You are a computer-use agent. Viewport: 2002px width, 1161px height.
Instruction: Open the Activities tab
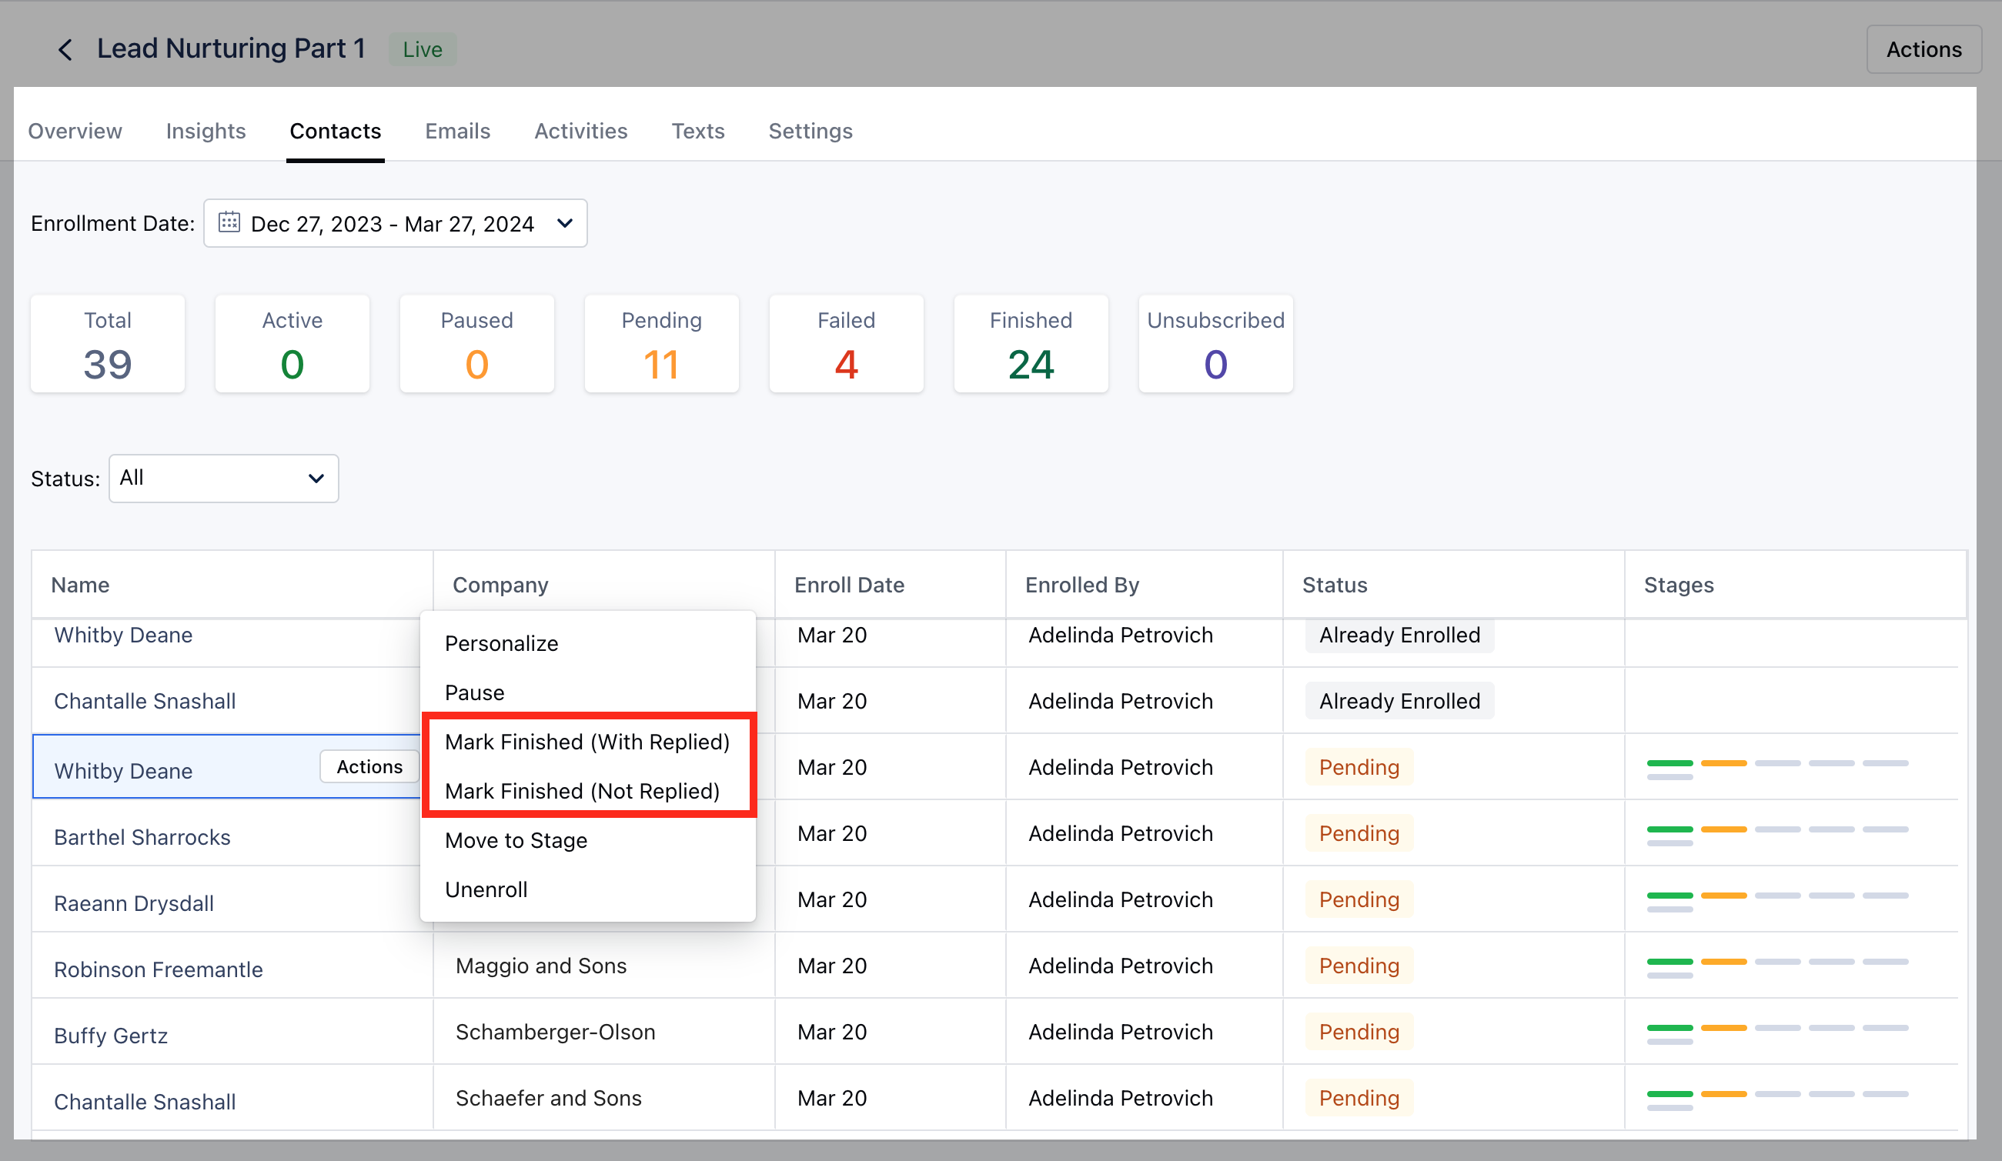[580, 131]
